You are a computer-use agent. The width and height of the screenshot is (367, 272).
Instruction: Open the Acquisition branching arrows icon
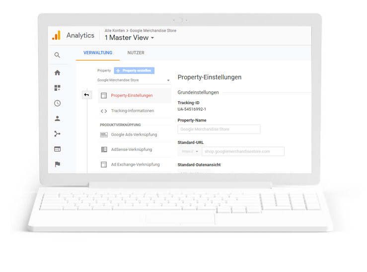(57, 134)
